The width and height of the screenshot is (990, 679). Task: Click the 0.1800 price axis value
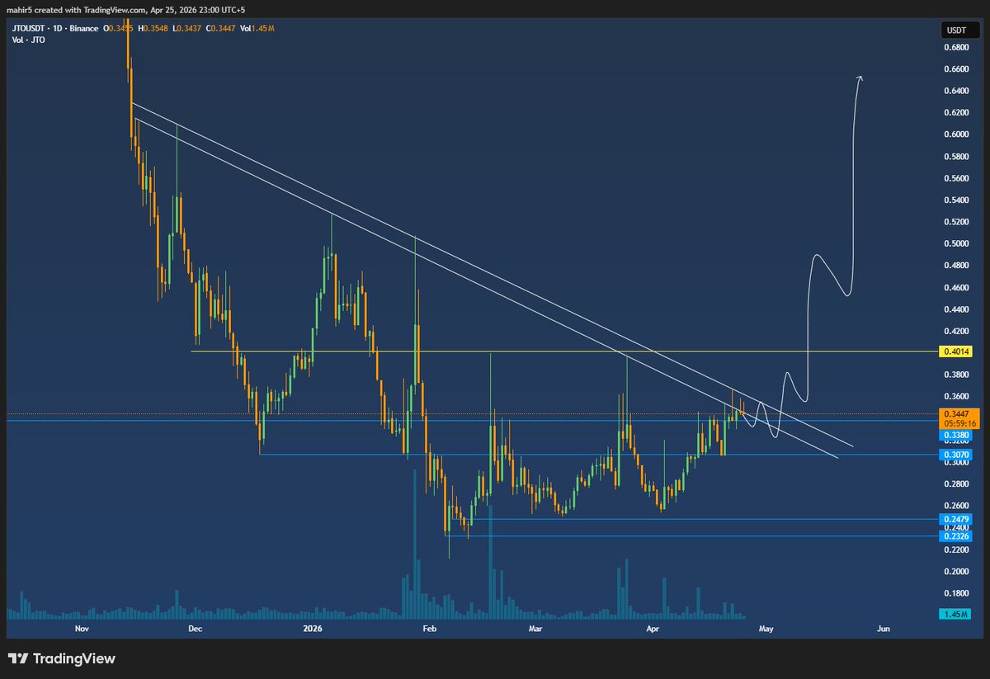pyautogui.click(x=955, y=593)
